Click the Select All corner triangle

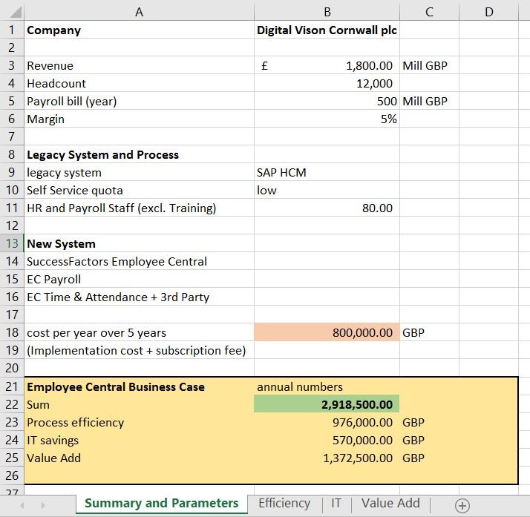16,12
